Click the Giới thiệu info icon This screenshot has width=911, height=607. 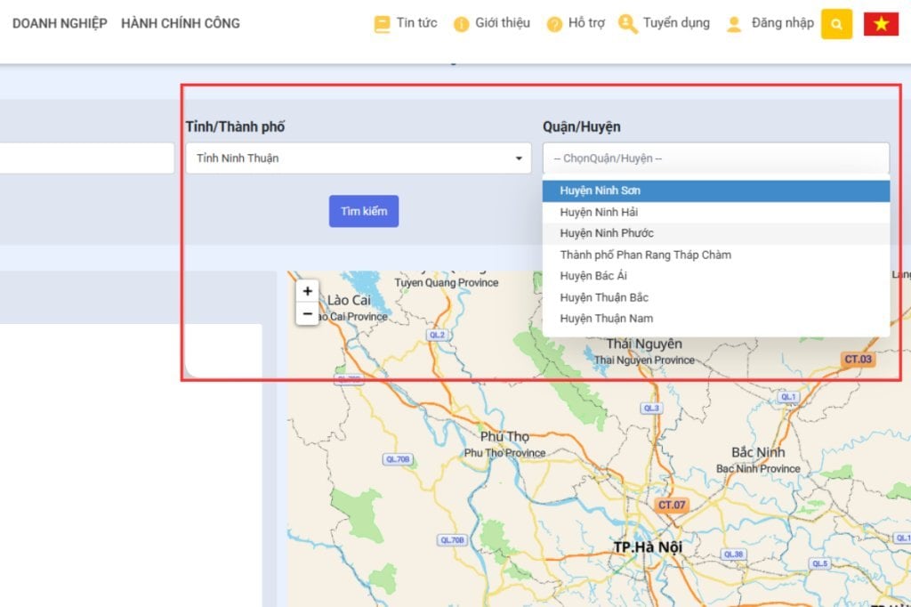[461, 24]
